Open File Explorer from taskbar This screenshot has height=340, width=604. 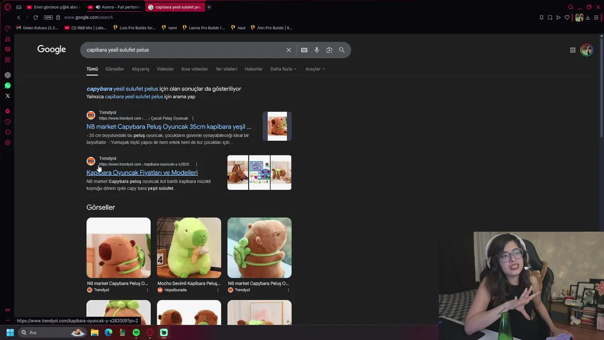[x=94, y=332]
